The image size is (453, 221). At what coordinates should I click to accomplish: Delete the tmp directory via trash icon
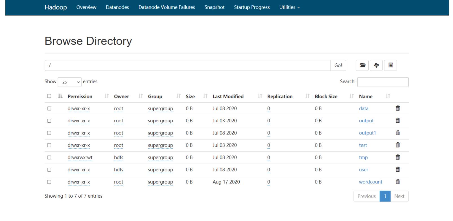398,157
